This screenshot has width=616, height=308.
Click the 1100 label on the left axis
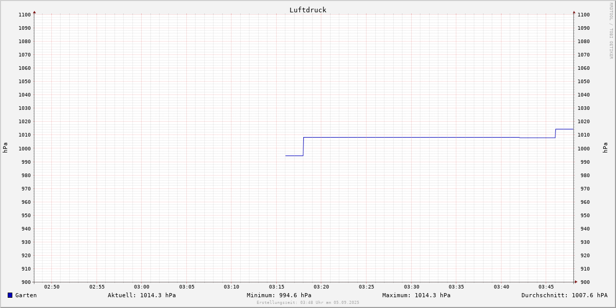pyautogui.click(x=25, y=15)
